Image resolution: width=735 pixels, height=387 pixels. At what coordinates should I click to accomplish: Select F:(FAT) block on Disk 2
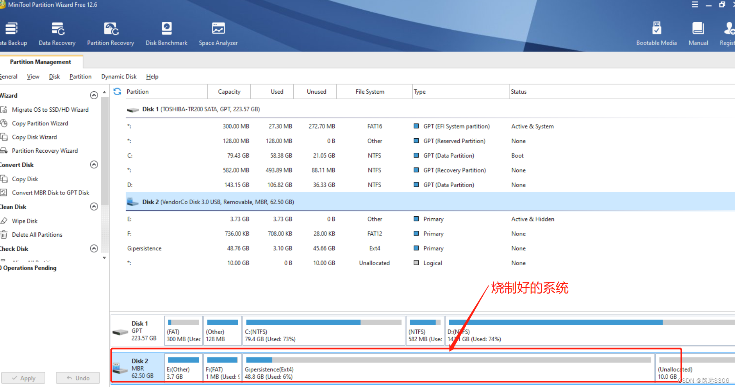coord(223,368)
